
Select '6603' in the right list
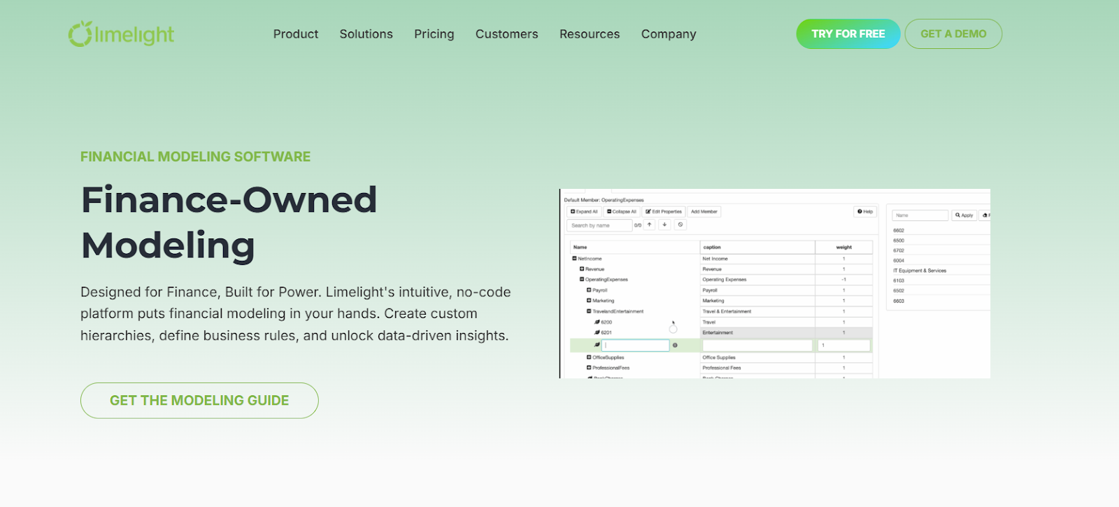pyautogui.click(x=899, y=301)
